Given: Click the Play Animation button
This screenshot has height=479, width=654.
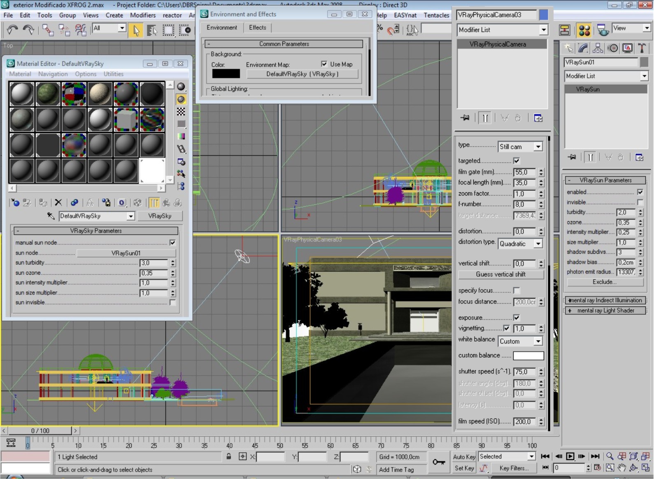Looking at the screenshot, I should point(570,456).
